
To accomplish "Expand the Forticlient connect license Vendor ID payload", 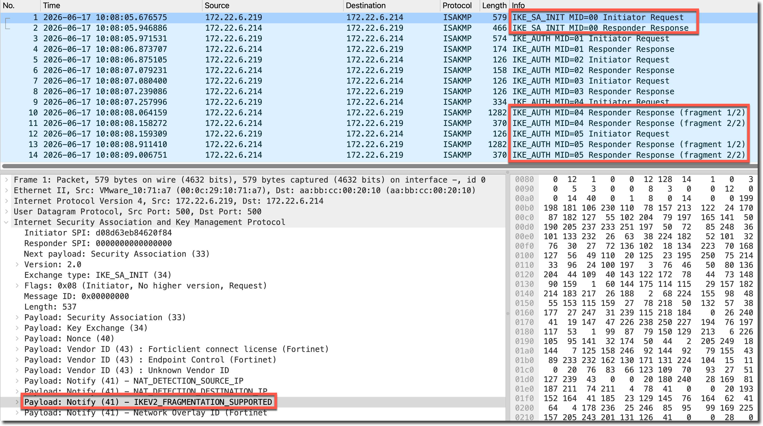I will (17, 349).
